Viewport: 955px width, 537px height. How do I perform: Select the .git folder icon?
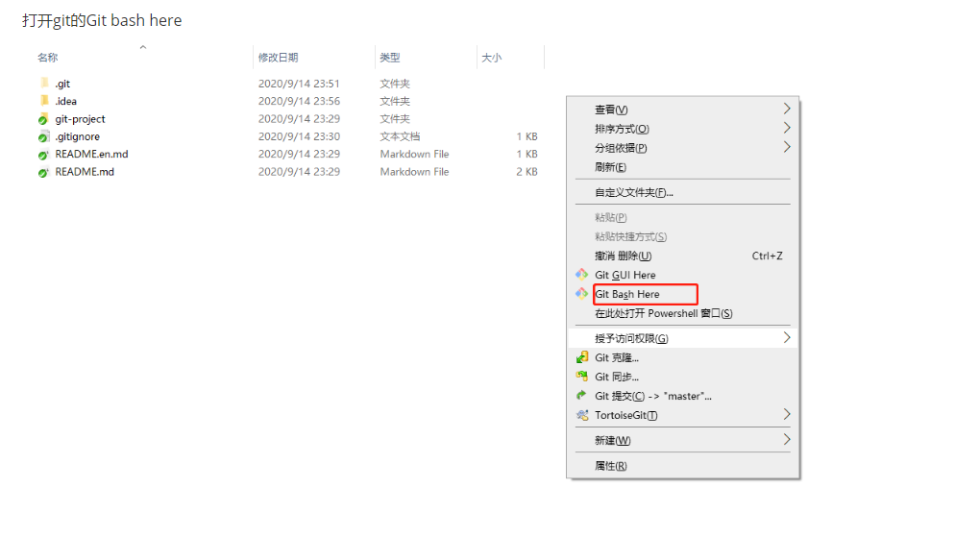44,83
